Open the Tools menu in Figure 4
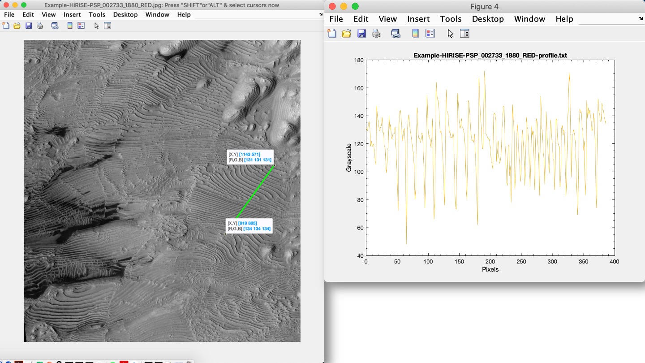 (x=451, y=19)
